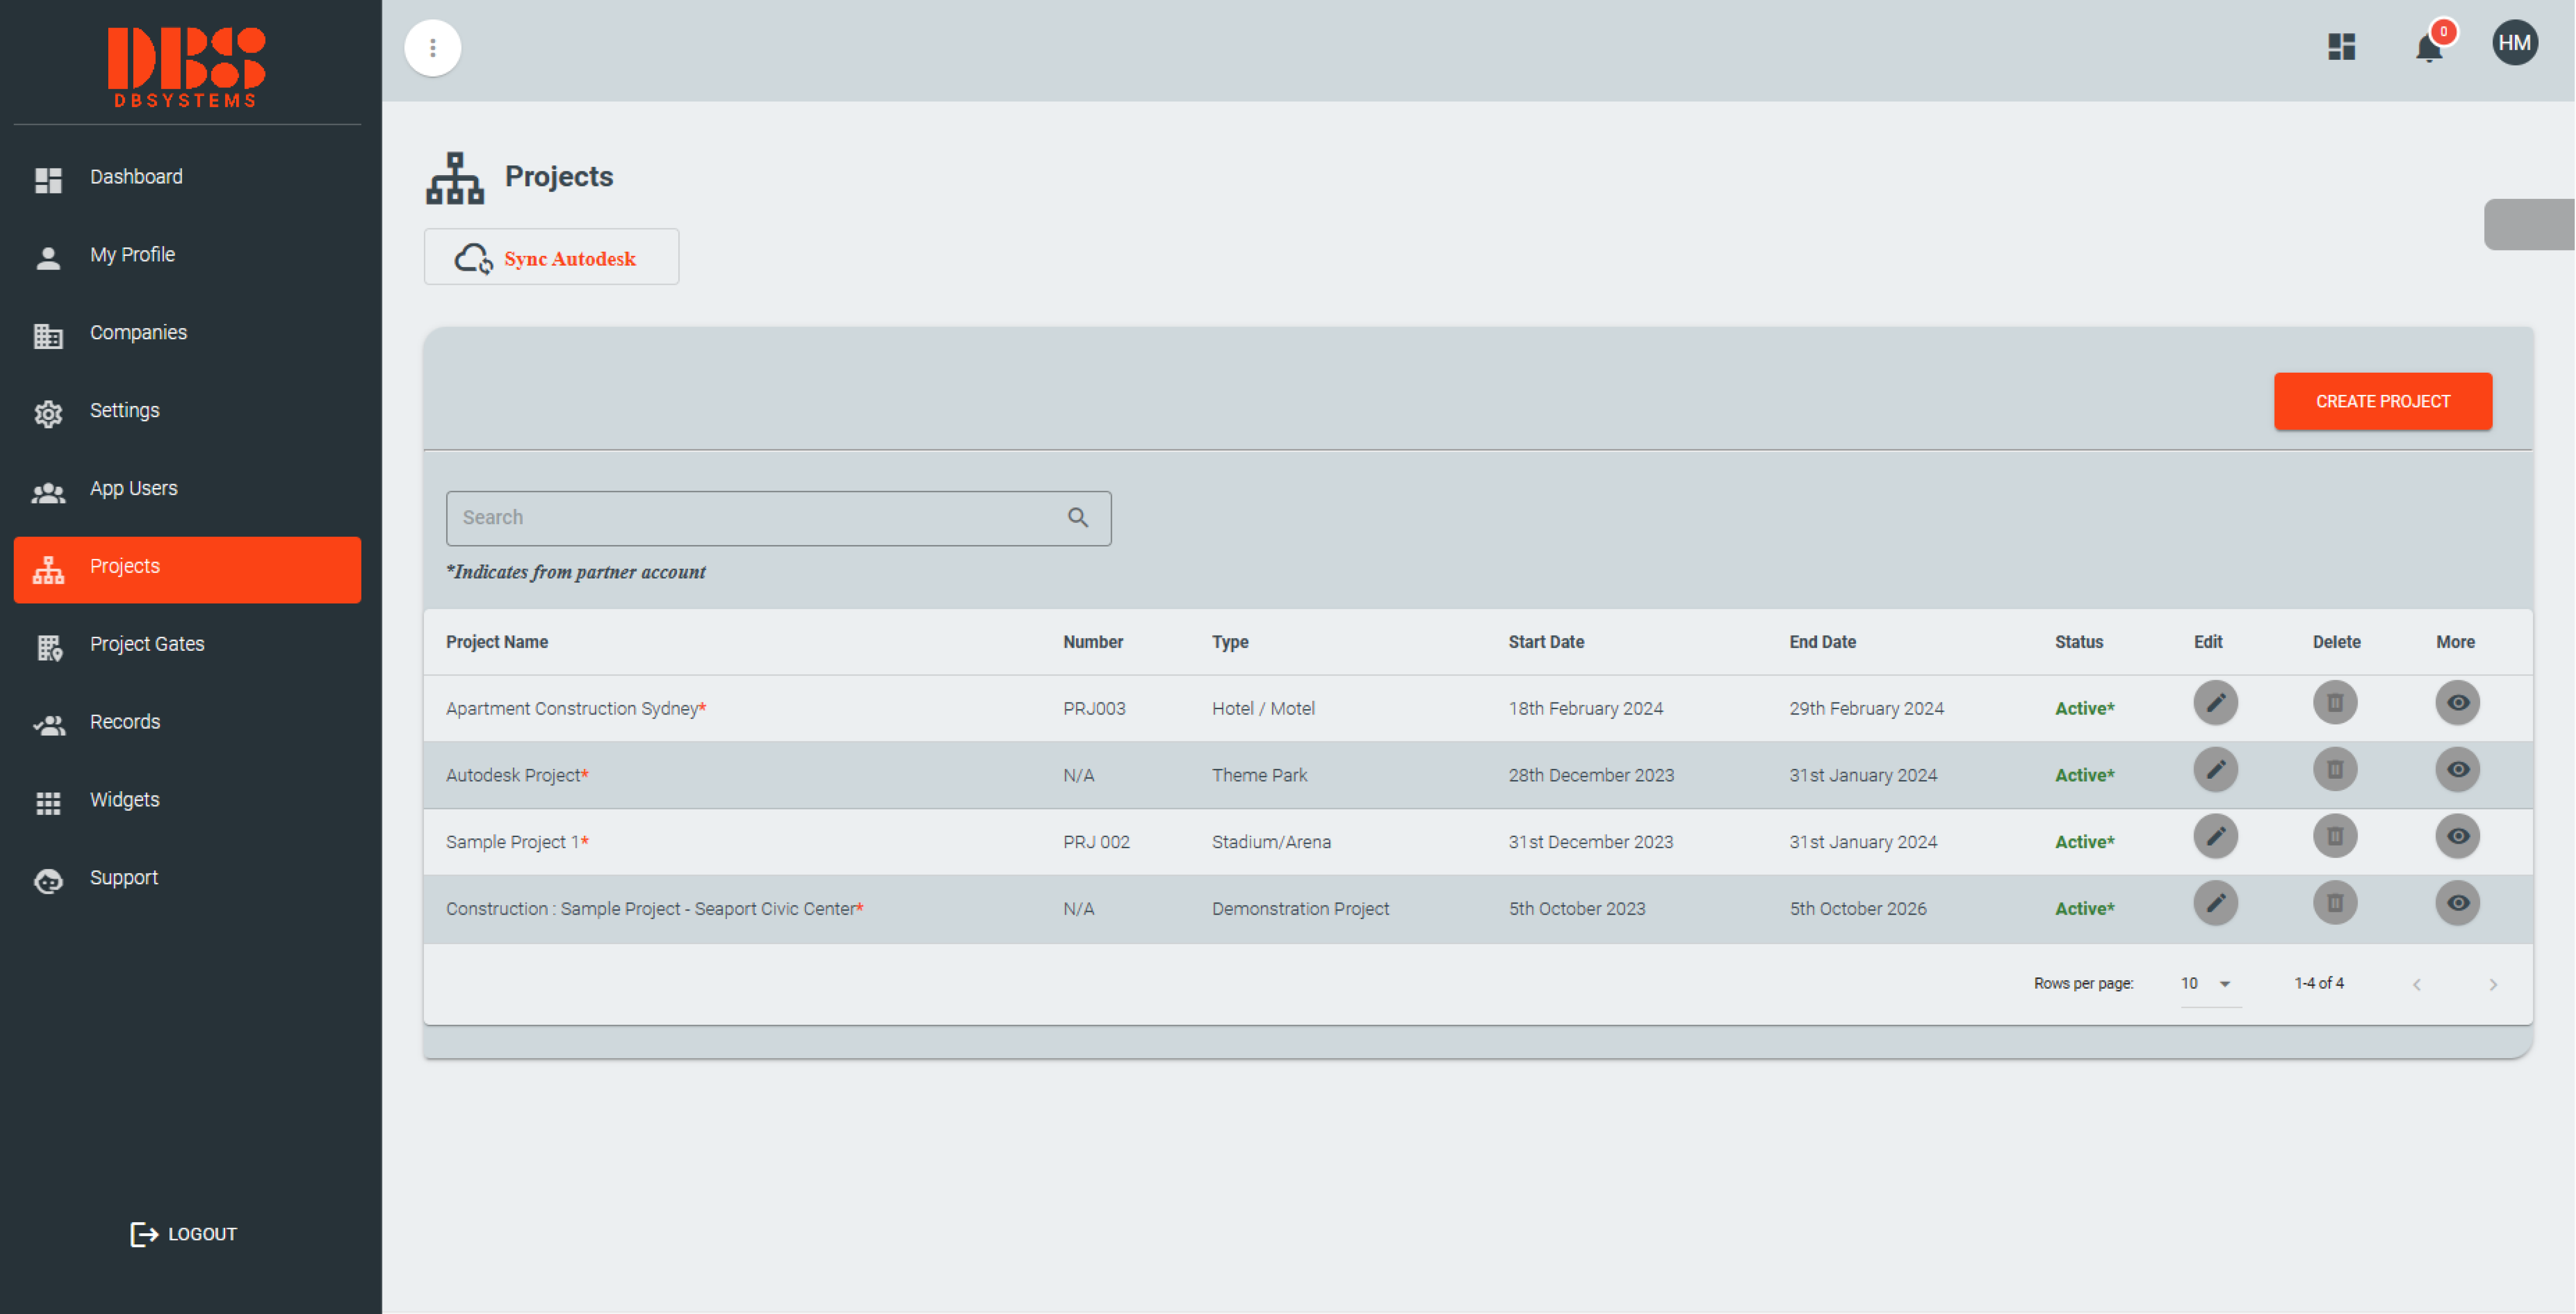Open the Widgets section
Viewport: 2576px width, 1314px height.
(x=124, y=799)
